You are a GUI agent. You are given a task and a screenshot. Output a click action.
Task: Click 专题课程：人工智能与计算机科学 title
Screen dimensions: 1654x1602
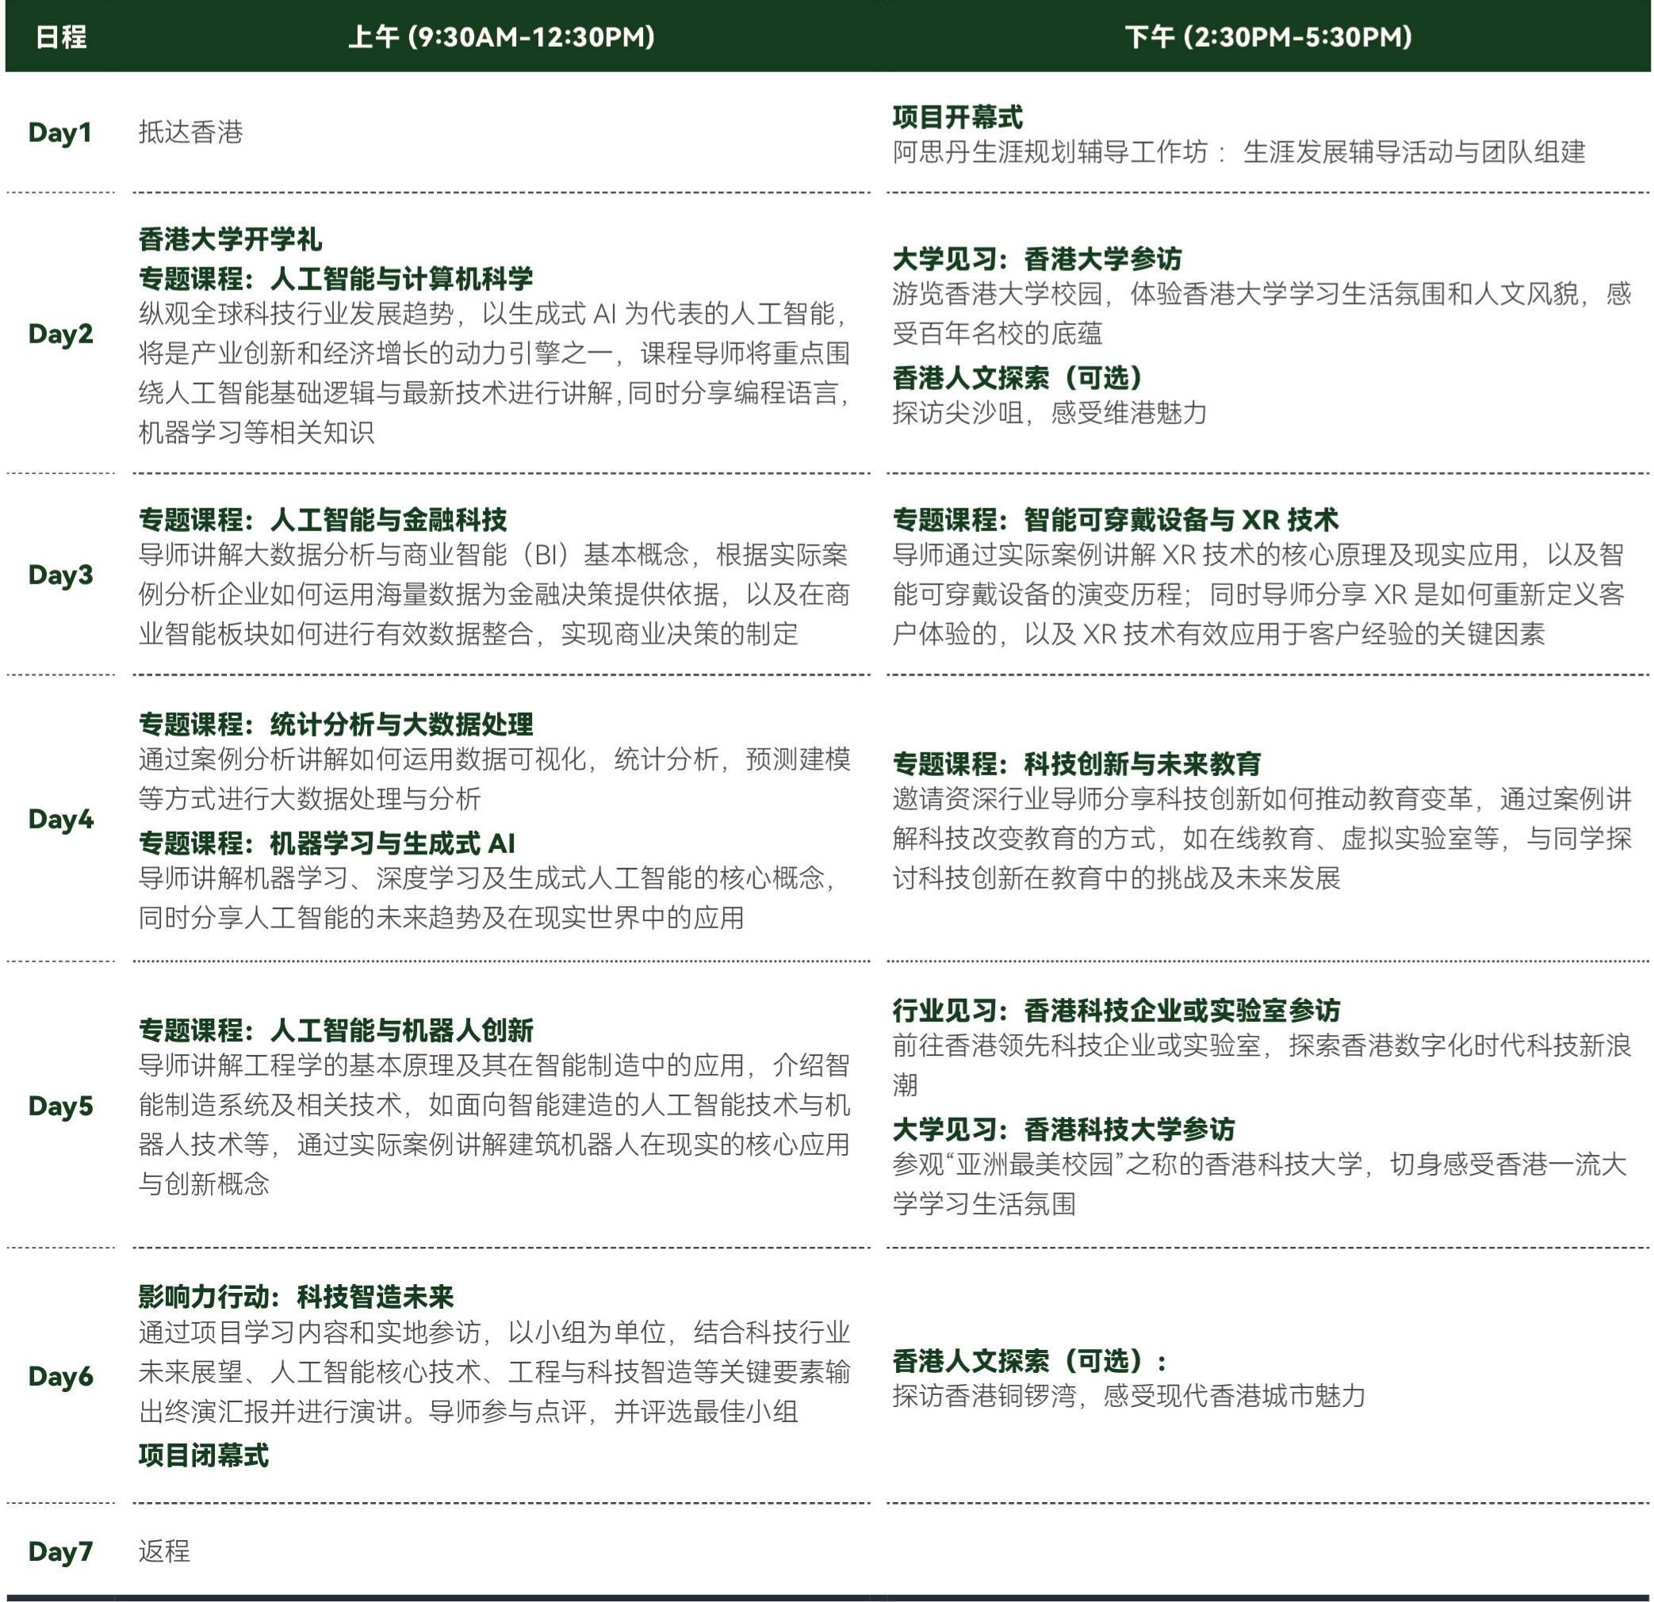pyautogui.click(x=335, y=278)
